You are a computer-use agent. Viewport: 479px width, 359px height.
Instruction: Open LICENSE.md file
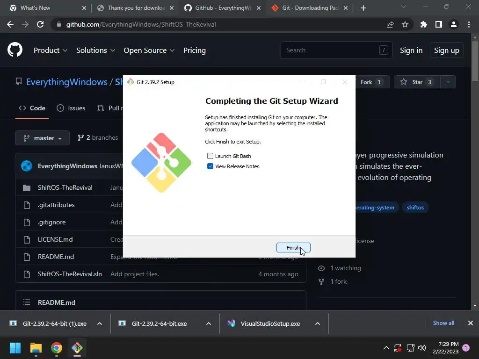click(55, 239)
